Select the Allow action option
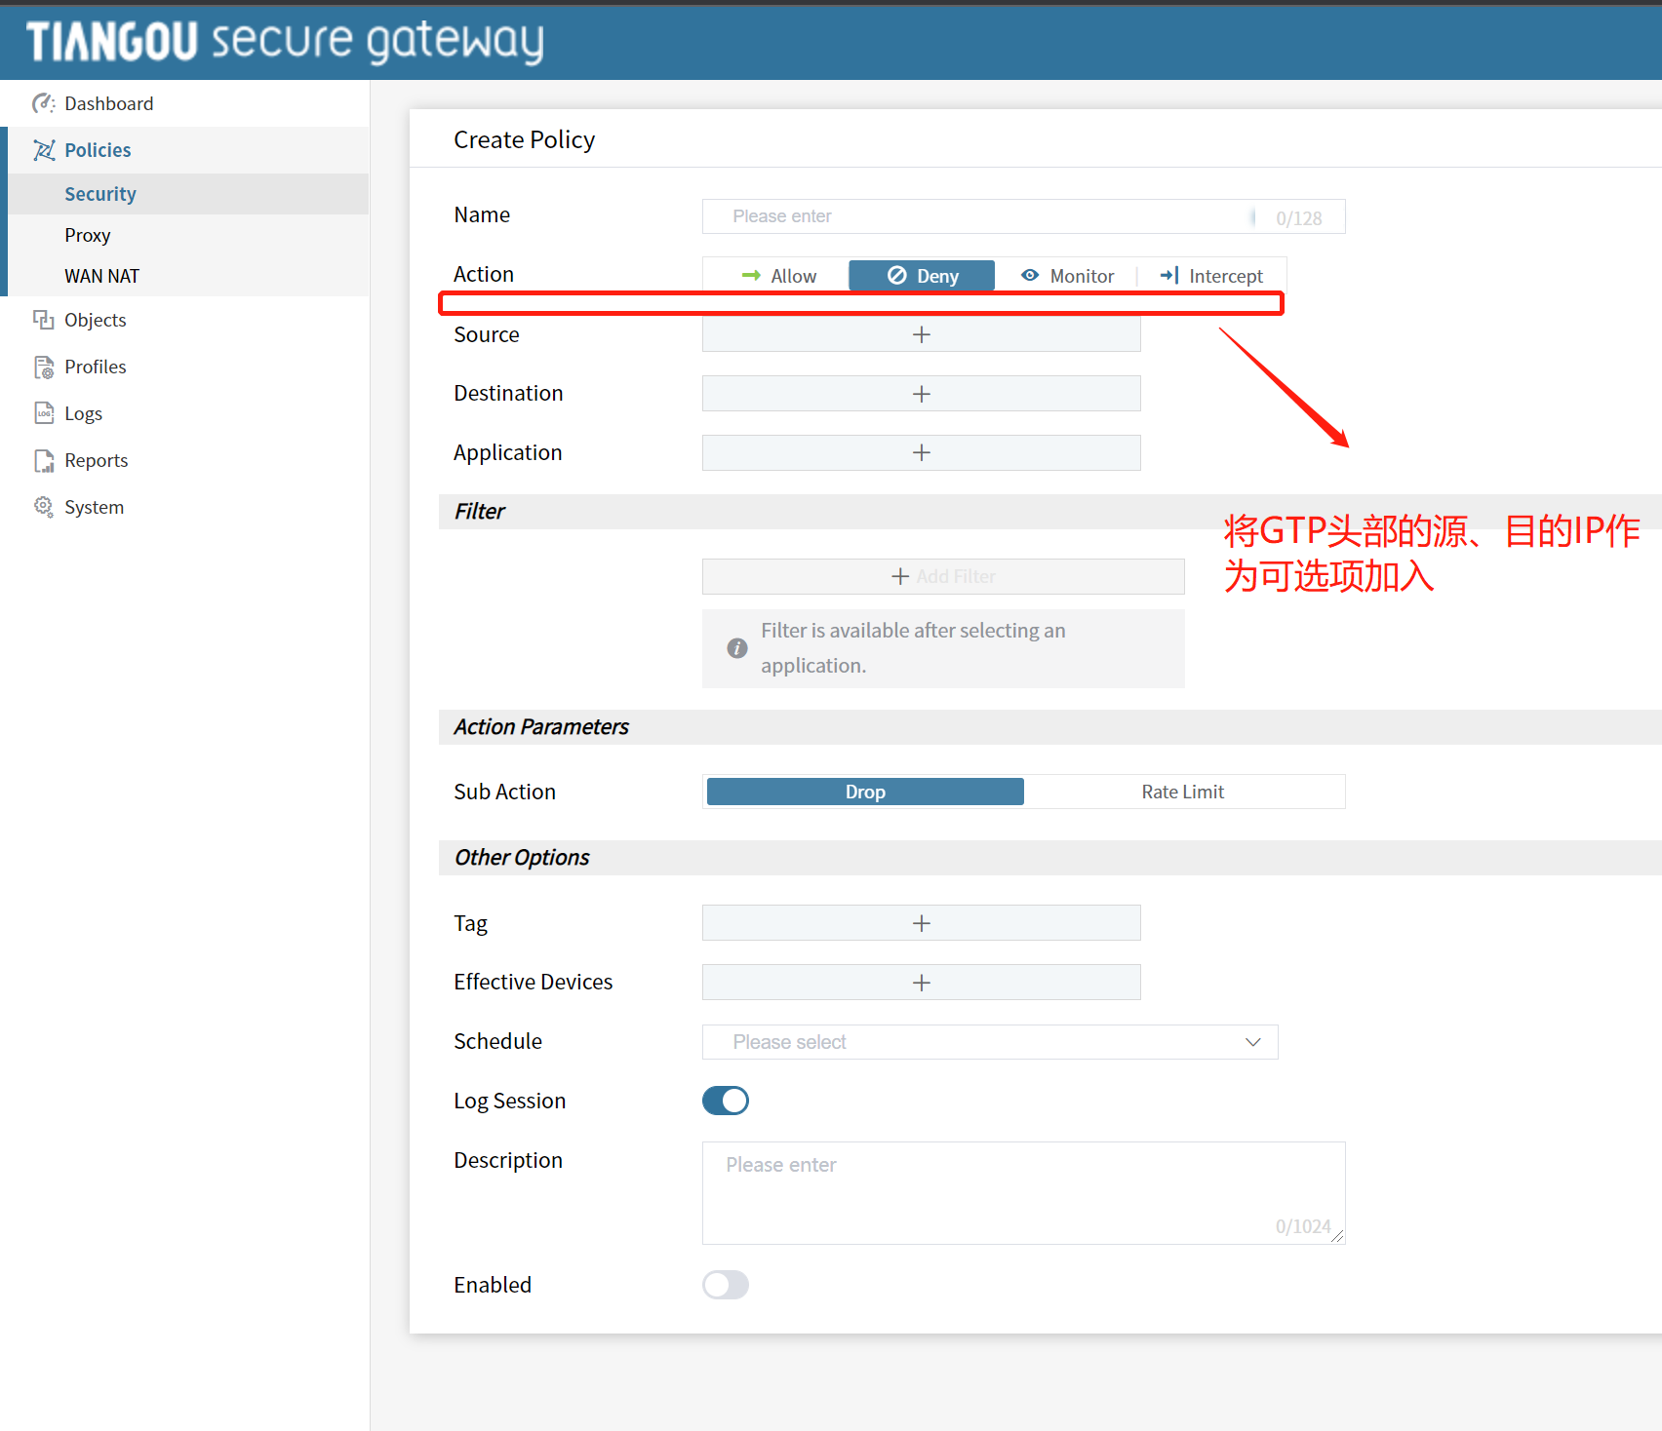 778,276
